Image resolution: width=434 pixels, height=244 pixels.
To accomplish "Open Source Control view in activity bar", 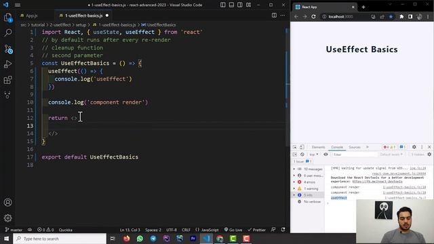I will [x=8, y=49].
